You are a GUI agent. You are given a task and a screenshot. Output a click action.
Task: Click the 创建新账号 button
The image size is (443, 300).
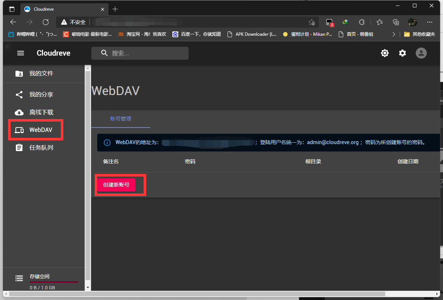116,185
